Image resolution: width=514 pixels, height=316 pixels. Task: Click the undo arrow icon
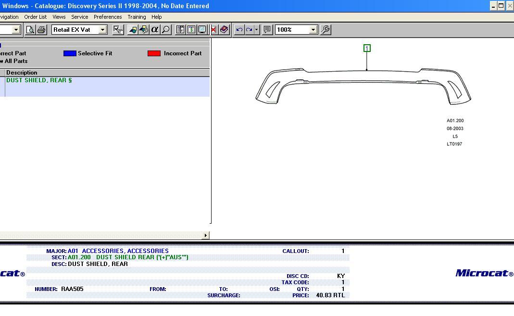coord(239,30)
